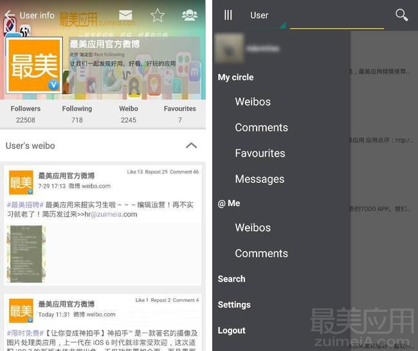This screenshot has width=418, height=351.
Task: Tap poster name on the 7-29 17:13 post
Action: pos(66,176)
